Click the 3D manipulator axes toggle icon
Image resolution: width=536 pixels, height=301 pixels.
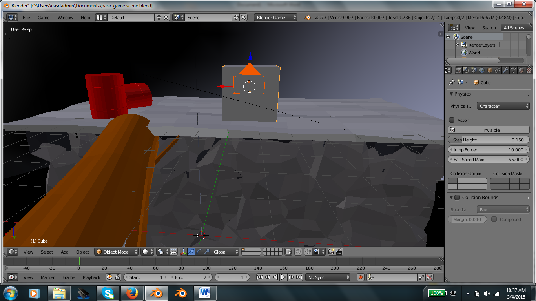[x=183, y=252]
